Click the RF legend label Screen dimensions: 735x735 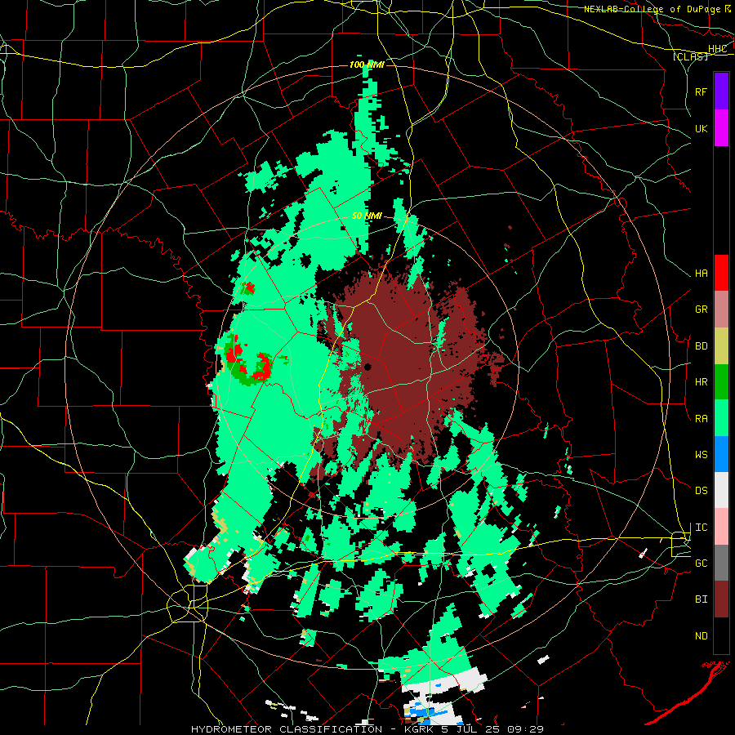701,91
